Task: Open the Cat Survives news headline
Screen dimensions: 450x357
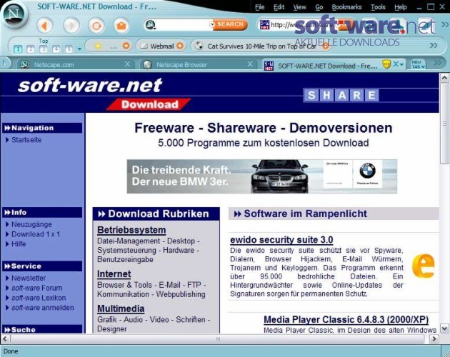Action: (x=261, y=46)
